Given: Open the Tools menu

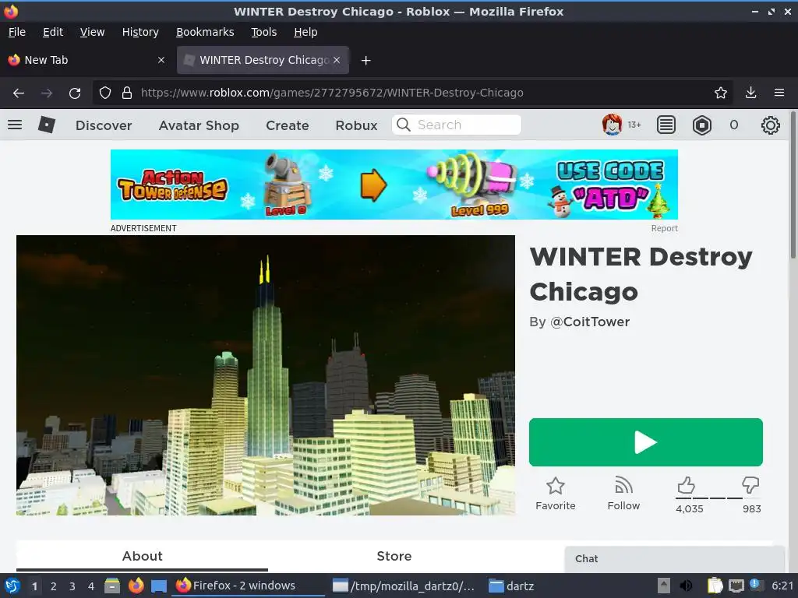Looking at the screenshot, I should click(264, 32).
